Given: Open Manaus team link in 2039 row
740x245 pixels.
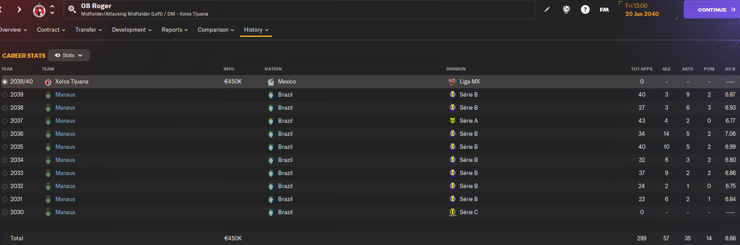Looking at the screenshot, I should pos(65,95).
